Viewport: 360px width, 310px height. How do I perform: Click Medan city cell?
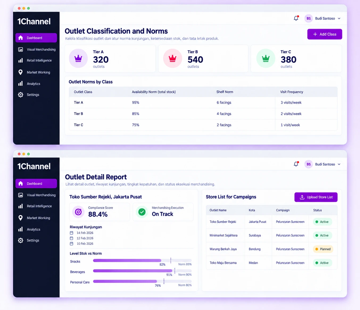click(253, 263)
